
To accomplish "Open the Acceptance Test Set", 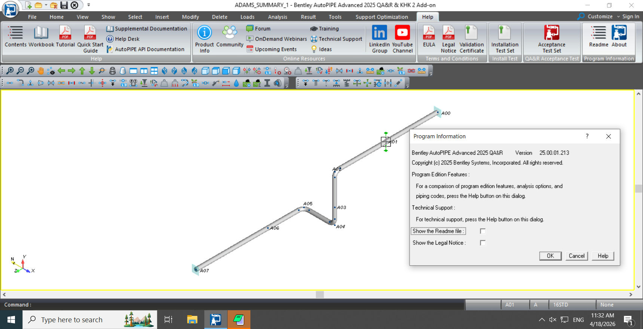I will tap(552, 39).
